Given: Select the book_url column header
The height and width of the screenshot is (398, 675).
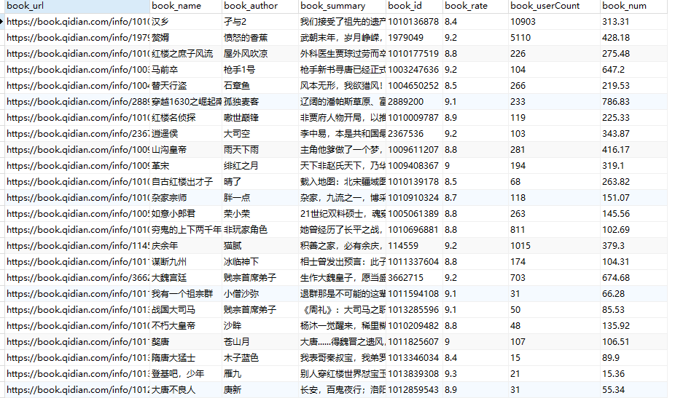Looking at the screenshot, I should coord(77,6).
